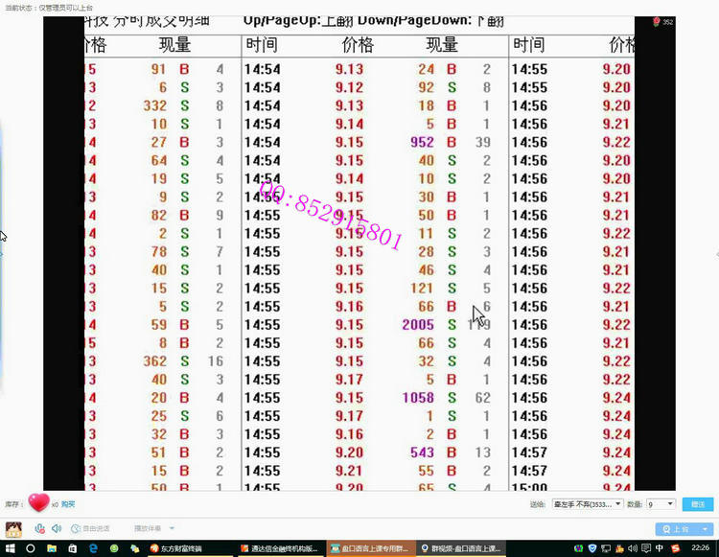Toggle the speaker volume icon

57,528
